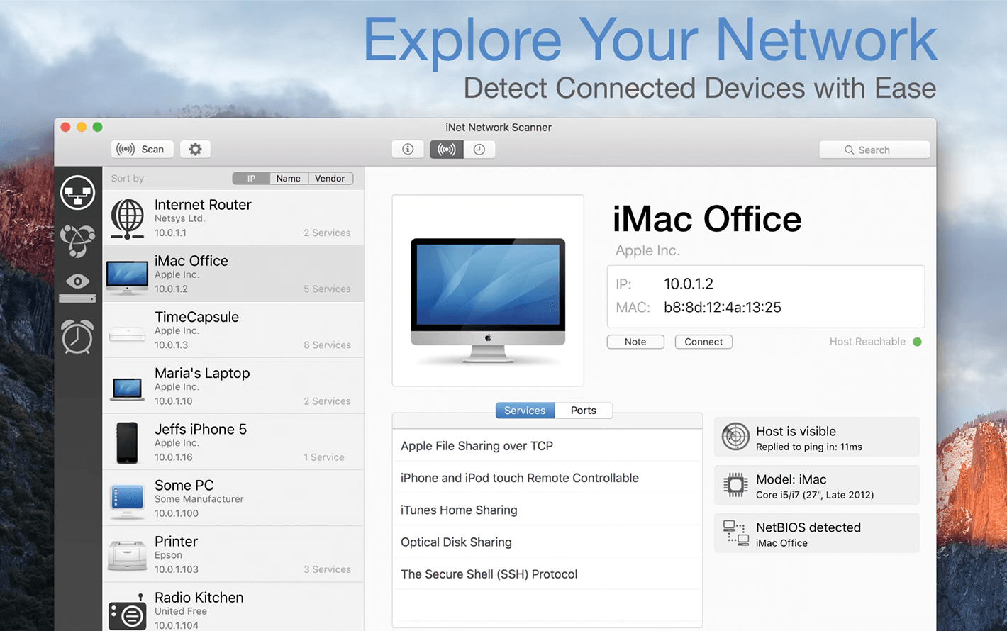Click the Model iMac chip icon

point(735,485)
